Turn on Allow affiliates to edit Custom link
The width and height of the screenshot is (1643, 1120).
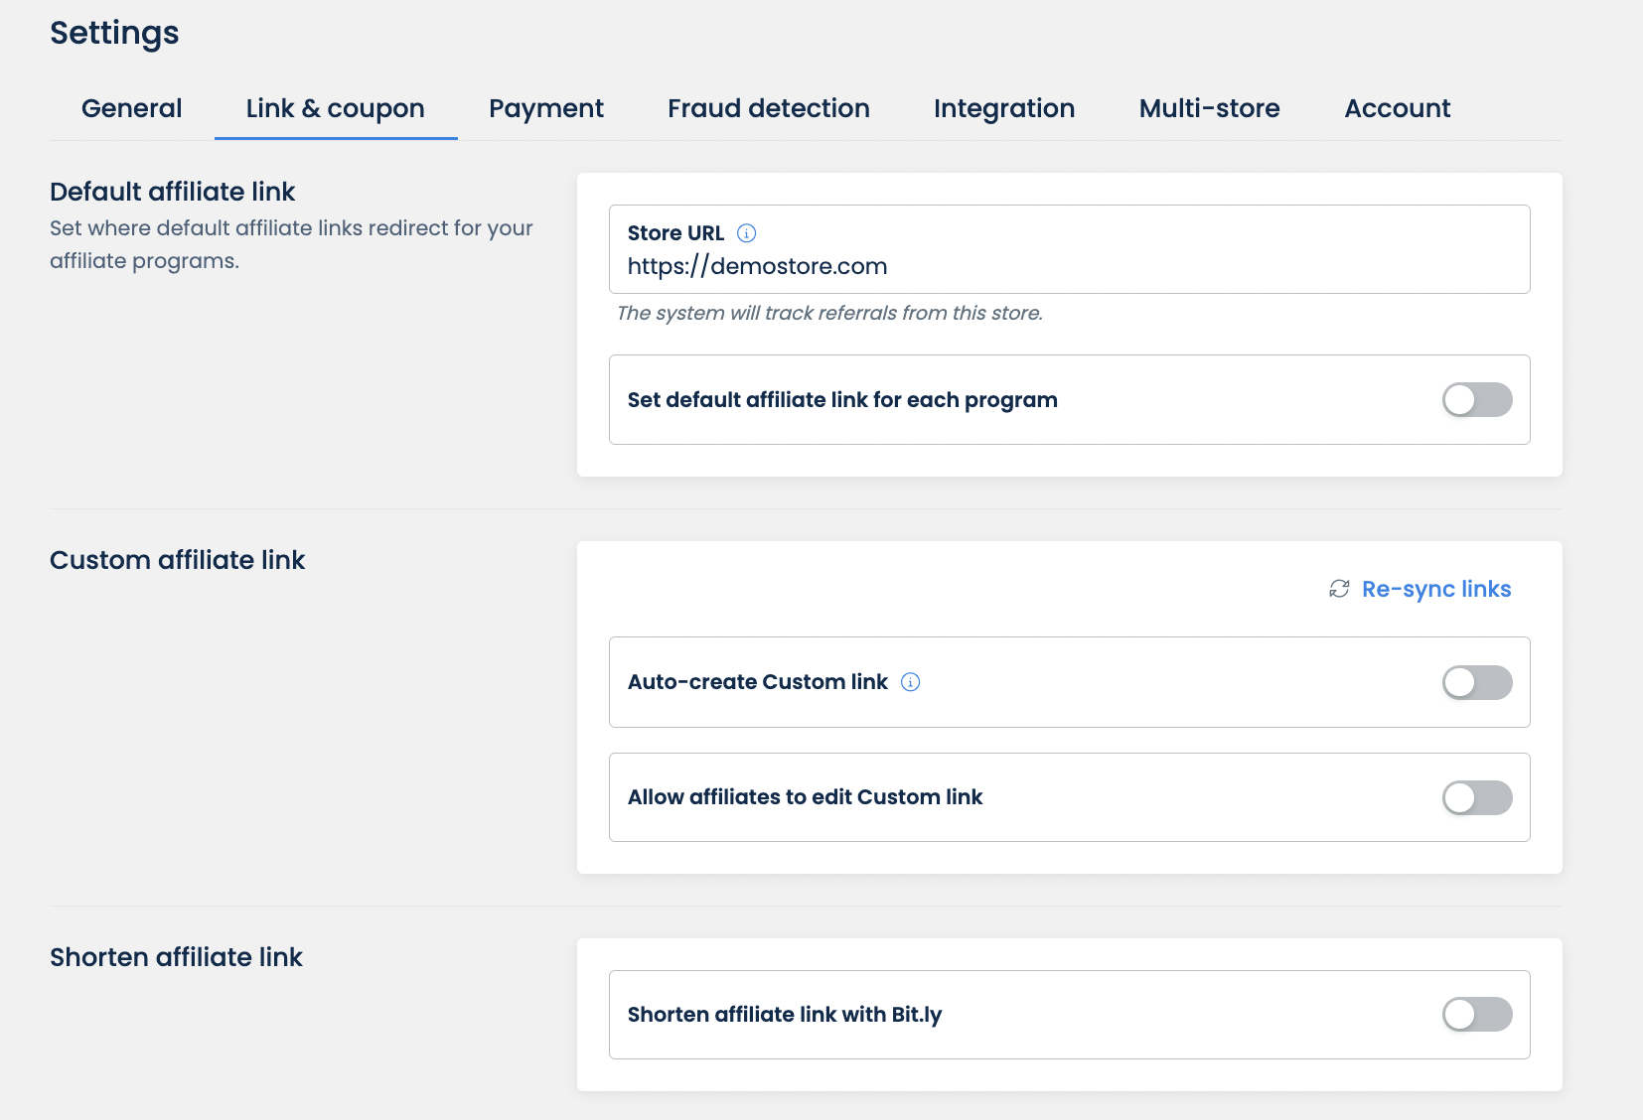point(1476,797)
